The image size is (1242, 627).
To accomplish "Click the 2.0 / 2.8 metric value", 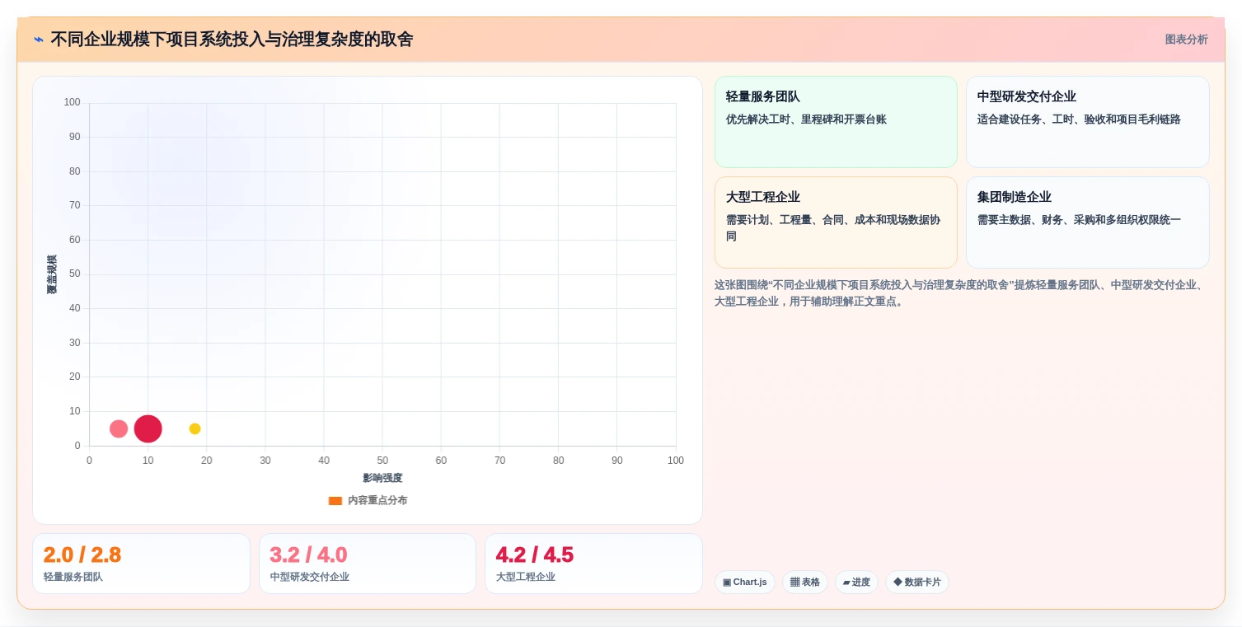I will tap(82, 554).
